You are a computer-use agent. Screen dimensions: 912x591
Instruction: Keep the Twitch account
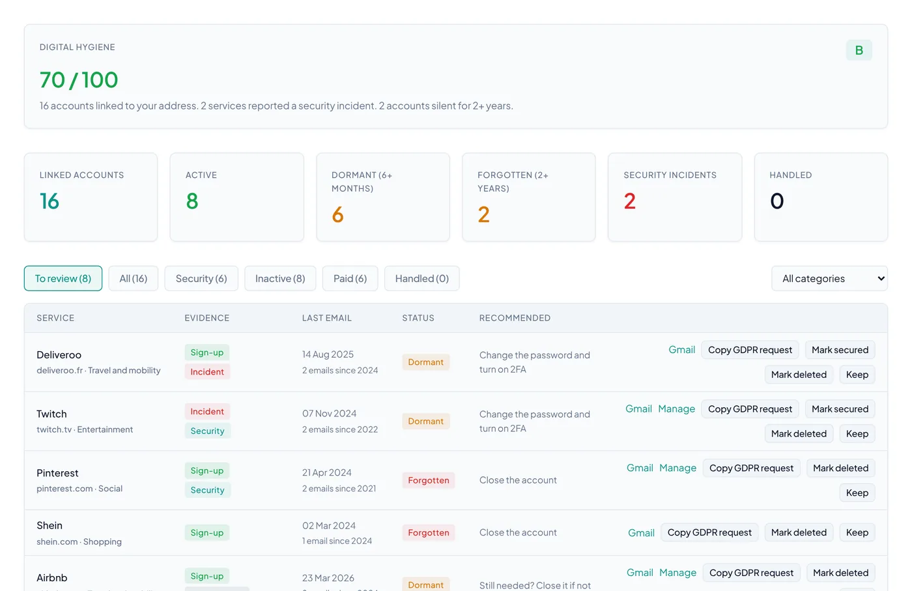coord(857,434)
